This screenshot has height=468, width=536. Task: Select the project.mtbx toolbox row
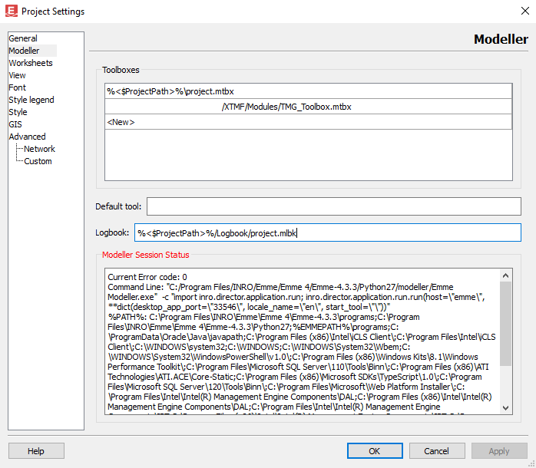307,91
